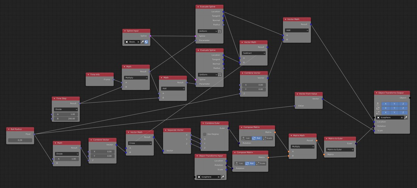This screenshot has width=417, height=188.
Task: Open the Subtract dropdown in Vector Math node
Action: pyautogui.click(x=254, y=53)
